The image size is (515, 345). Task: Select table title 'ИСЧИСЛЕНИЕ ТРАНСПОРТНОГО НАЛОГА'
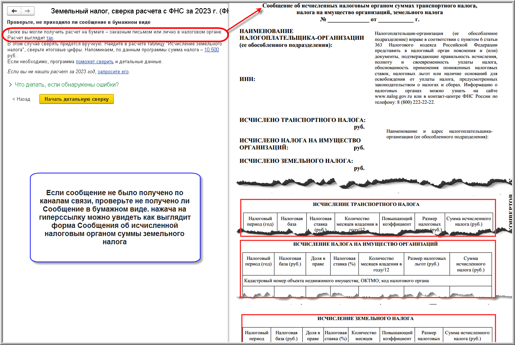366,204
